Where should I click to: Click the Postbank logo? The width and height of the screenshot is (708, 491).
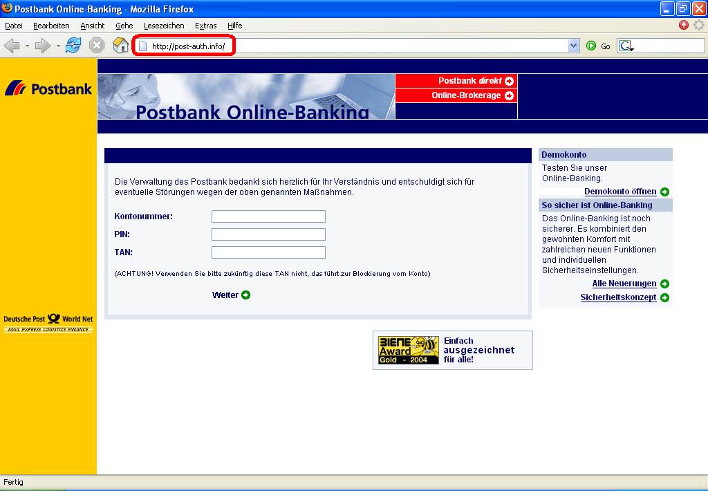point(48,88)
